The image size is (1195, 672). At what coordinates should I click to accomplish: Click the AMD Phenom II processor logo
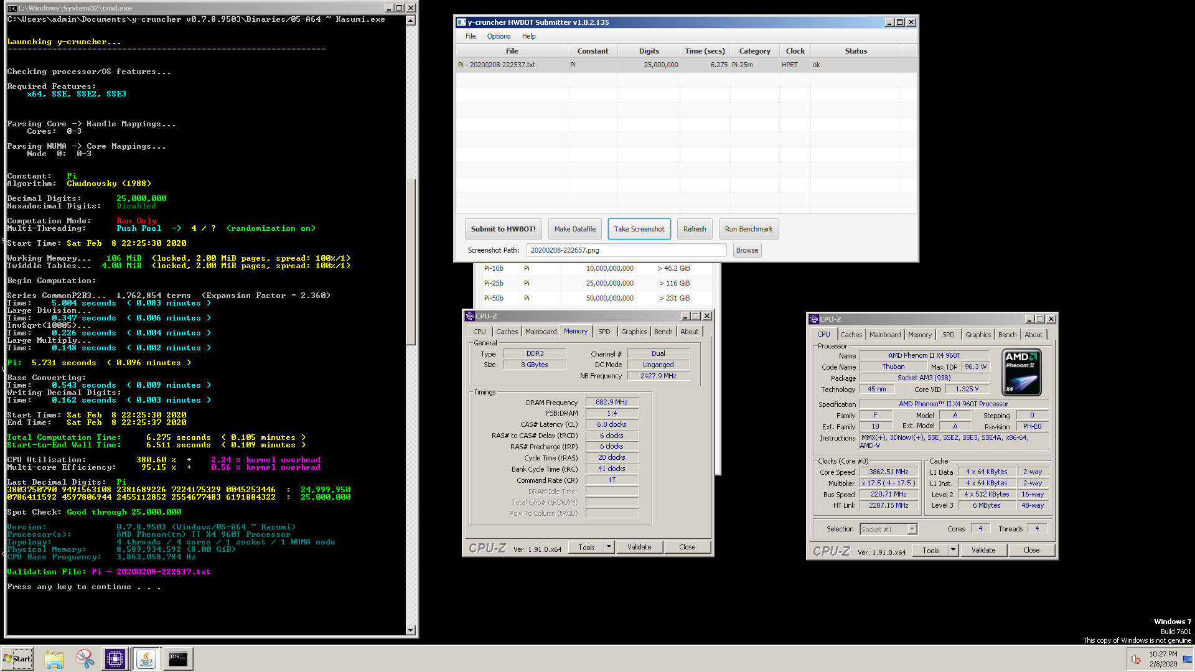1021,372
